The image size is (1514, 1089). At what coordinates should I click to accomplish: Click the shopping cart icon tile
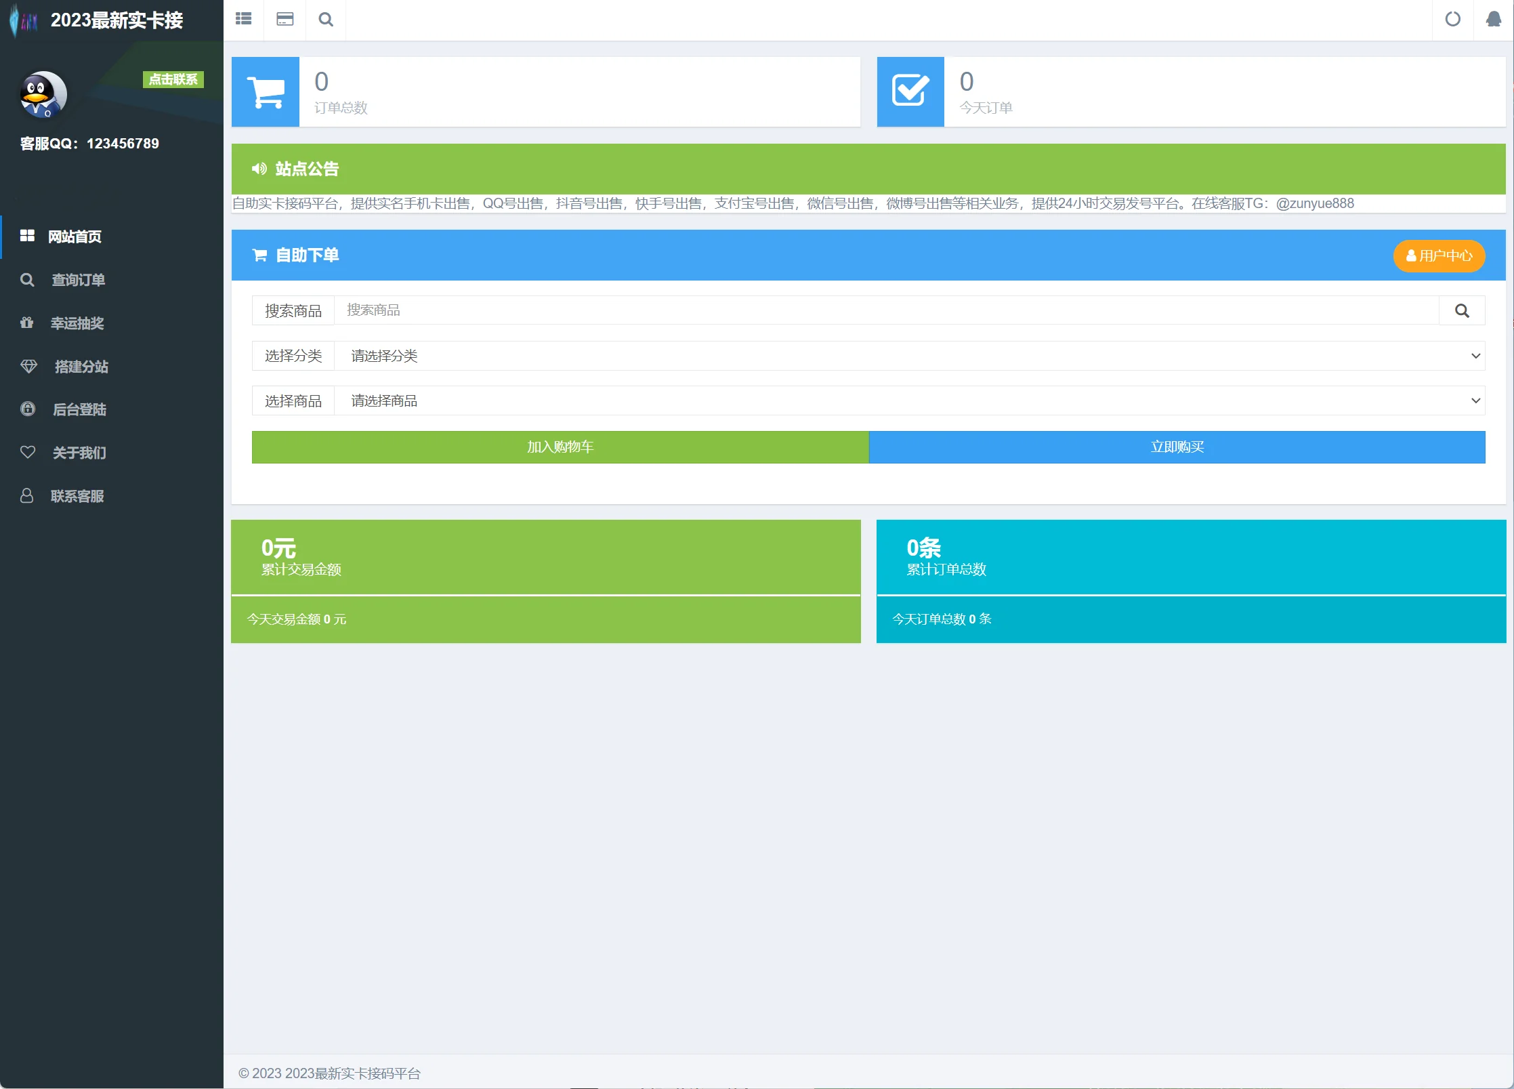pos(266,91)
